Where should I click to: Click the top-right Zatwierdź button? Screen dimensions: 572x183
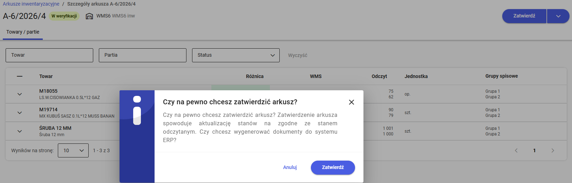tap(524, 16)
